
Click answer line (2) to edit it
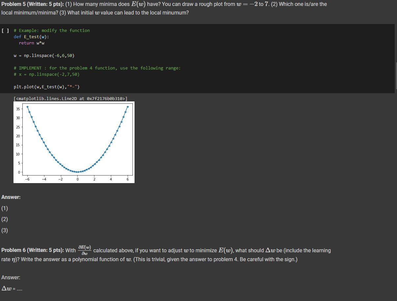4,219
